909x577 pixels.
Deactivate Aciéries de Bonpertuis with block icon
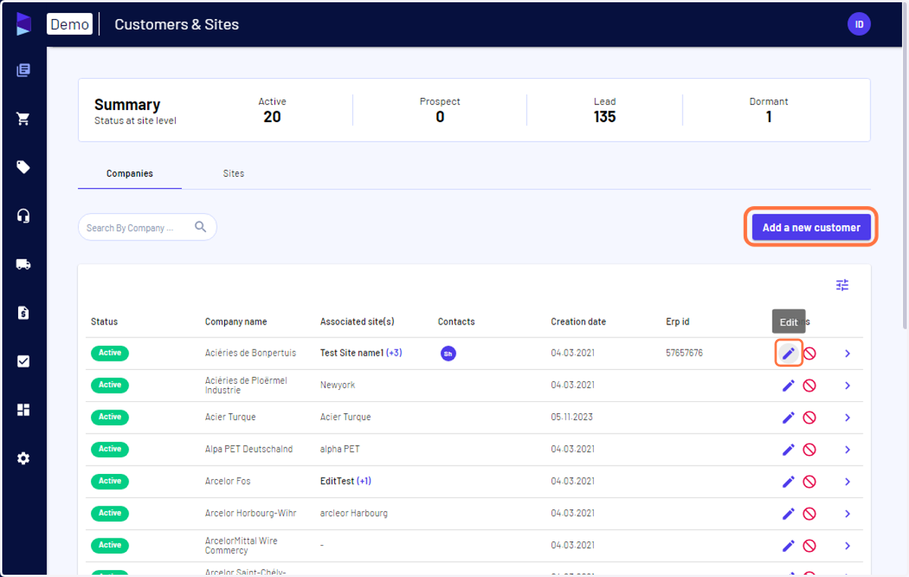(809, 353)
